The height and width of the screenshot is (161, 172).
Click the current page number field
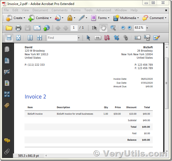click(x=74, y=28)
